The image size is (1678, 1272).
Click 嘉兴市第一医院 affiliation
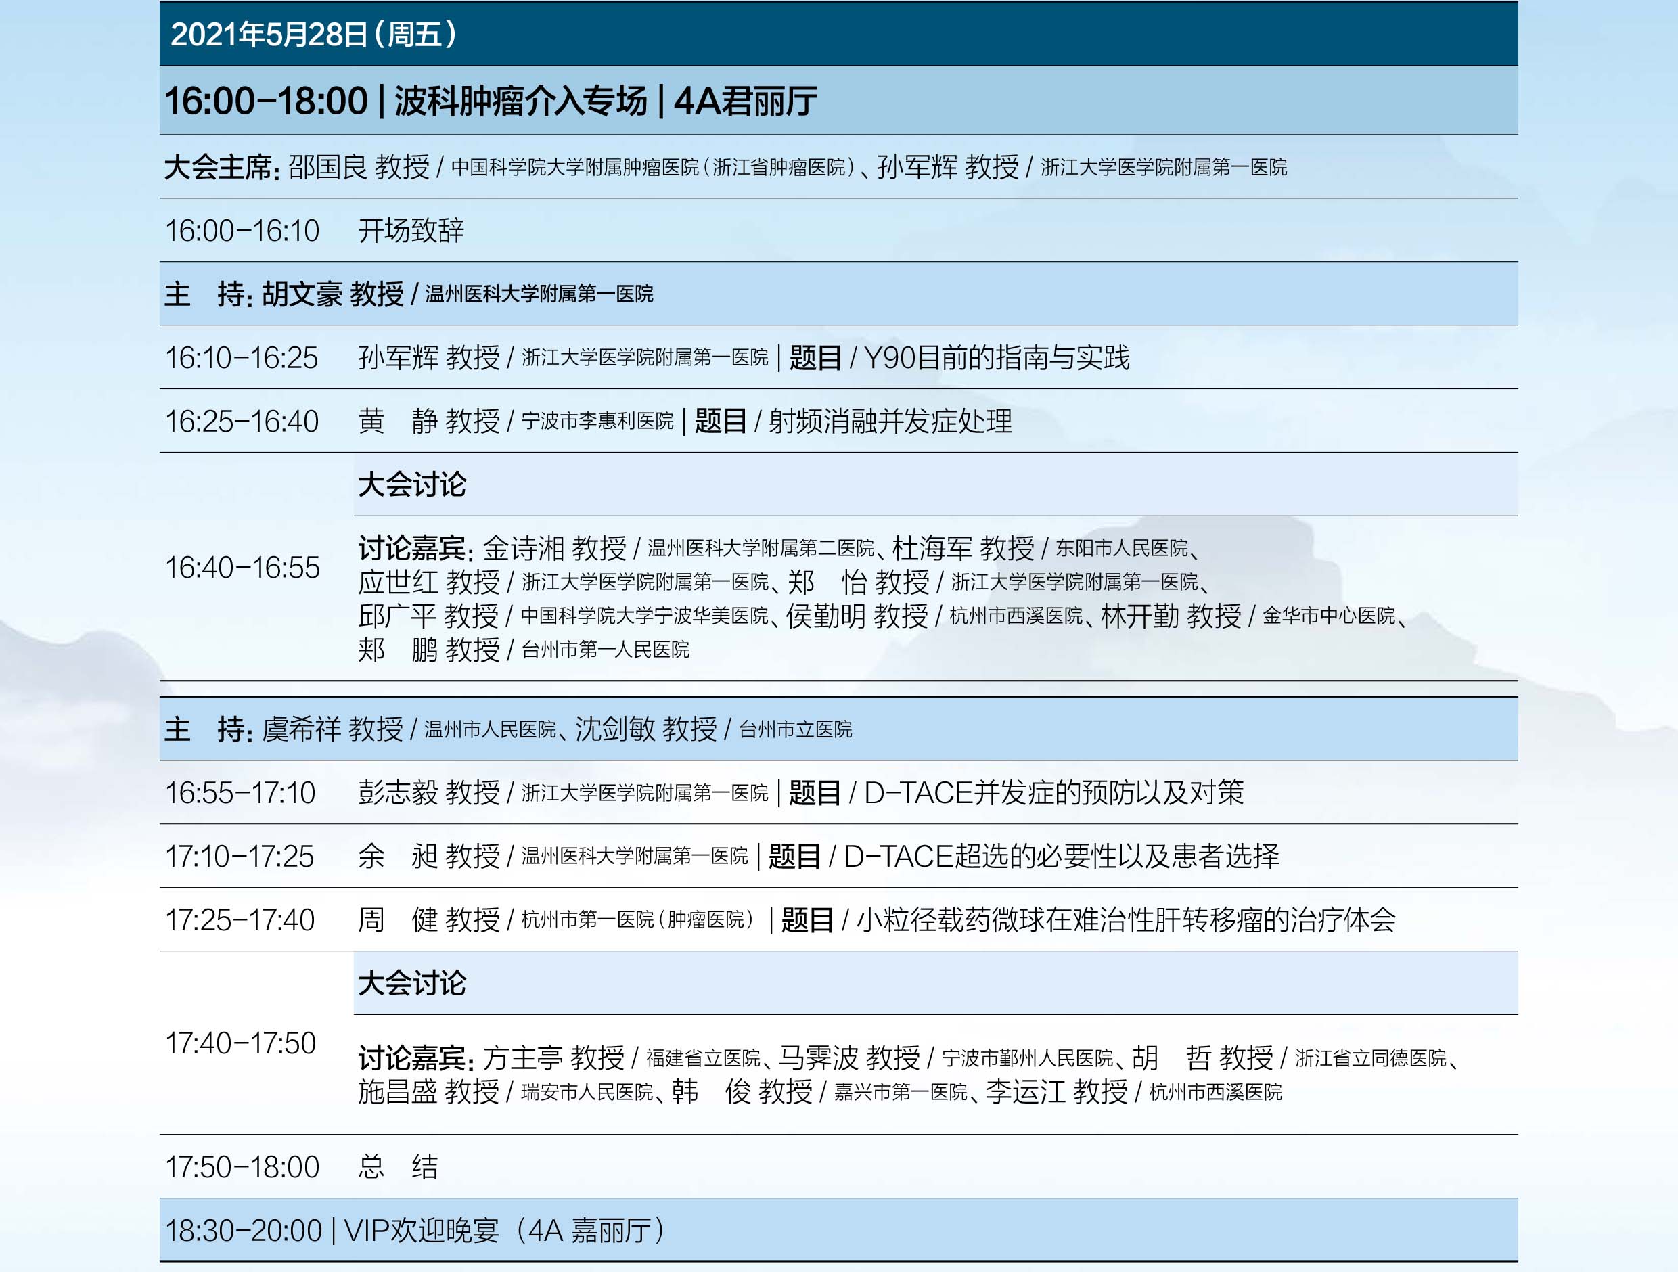(x=901, y=1092)
